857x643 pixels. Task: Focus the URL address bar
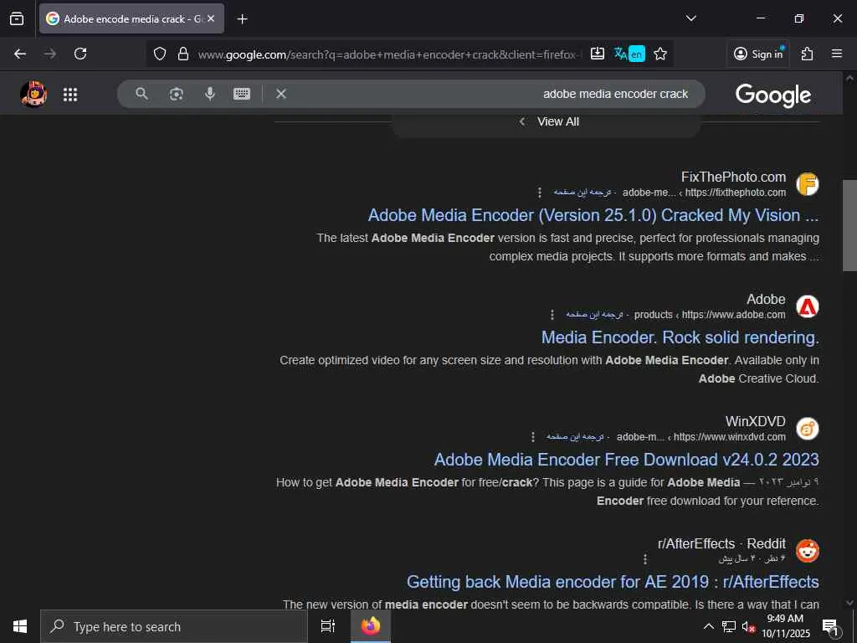(x=390, y=54)
